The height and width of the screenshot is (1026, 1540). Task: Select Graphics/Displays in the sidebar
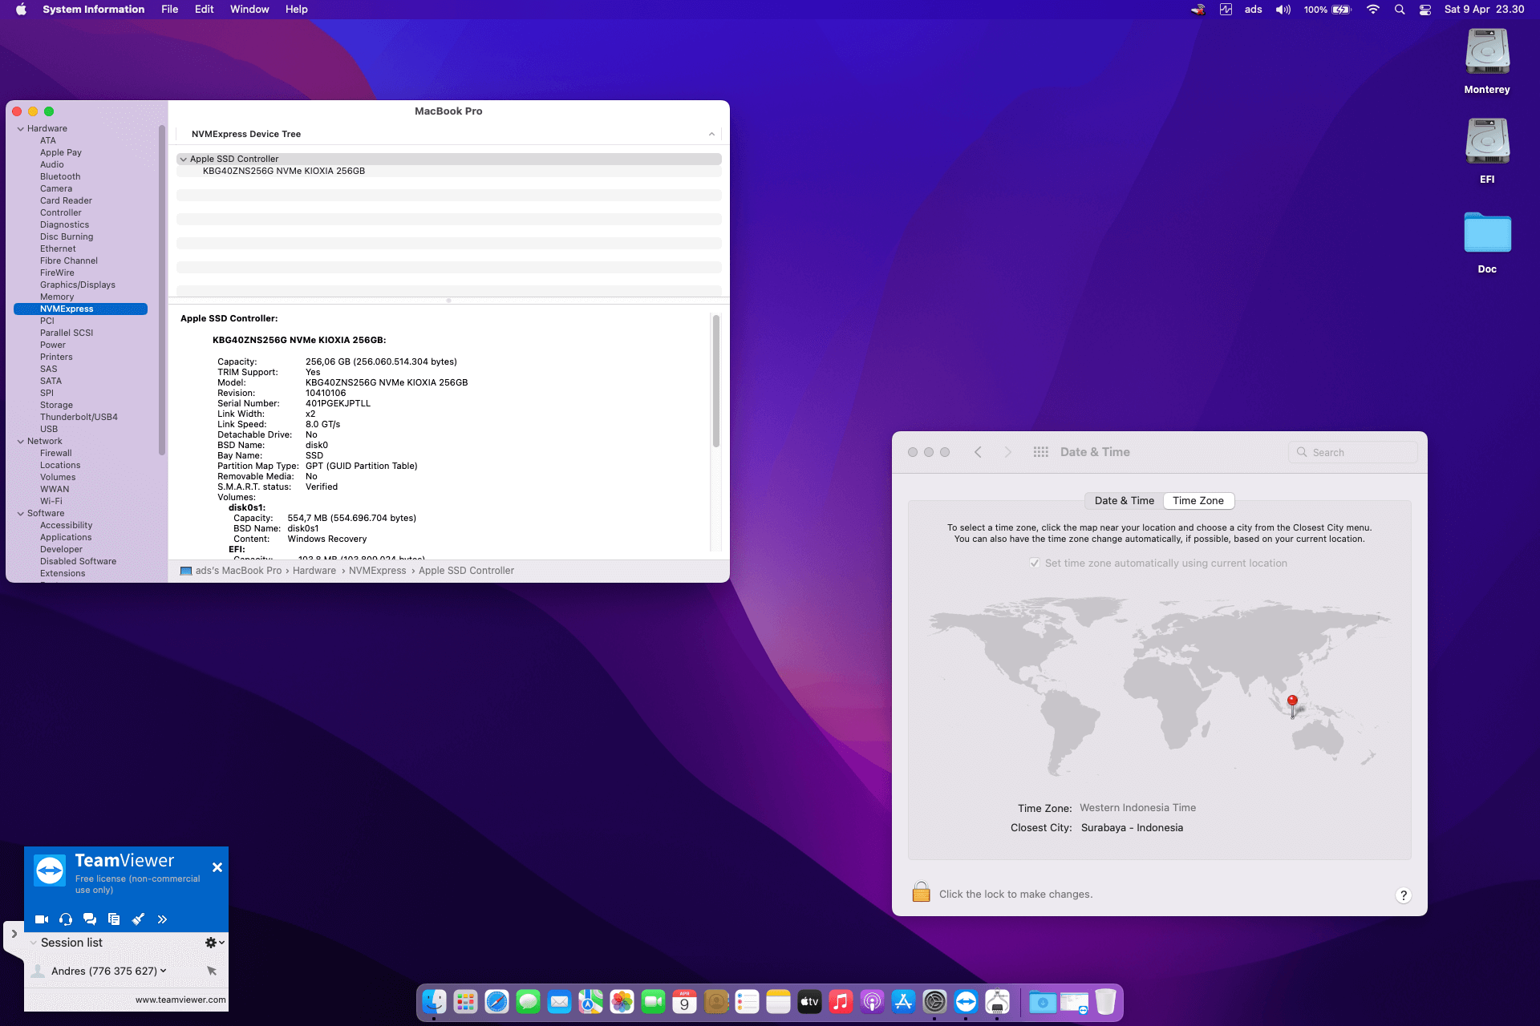click(x=78, y=285)
